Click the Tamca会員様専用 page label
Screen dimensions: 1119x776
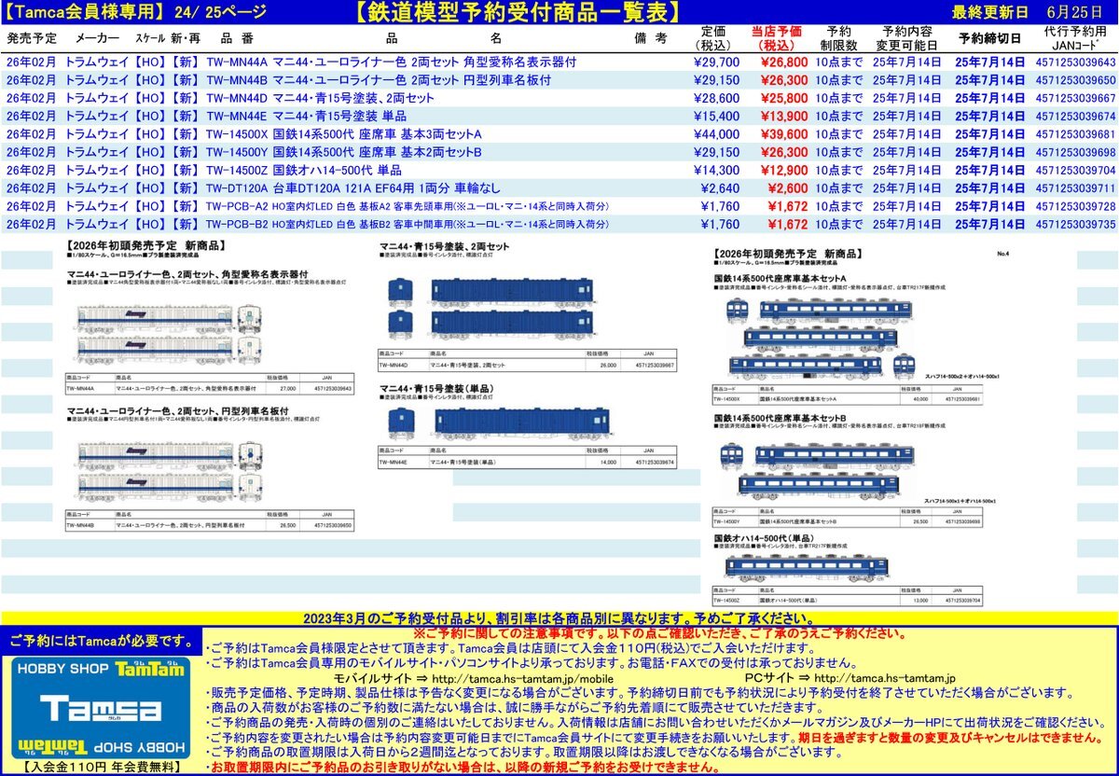(x=85, y=12)
